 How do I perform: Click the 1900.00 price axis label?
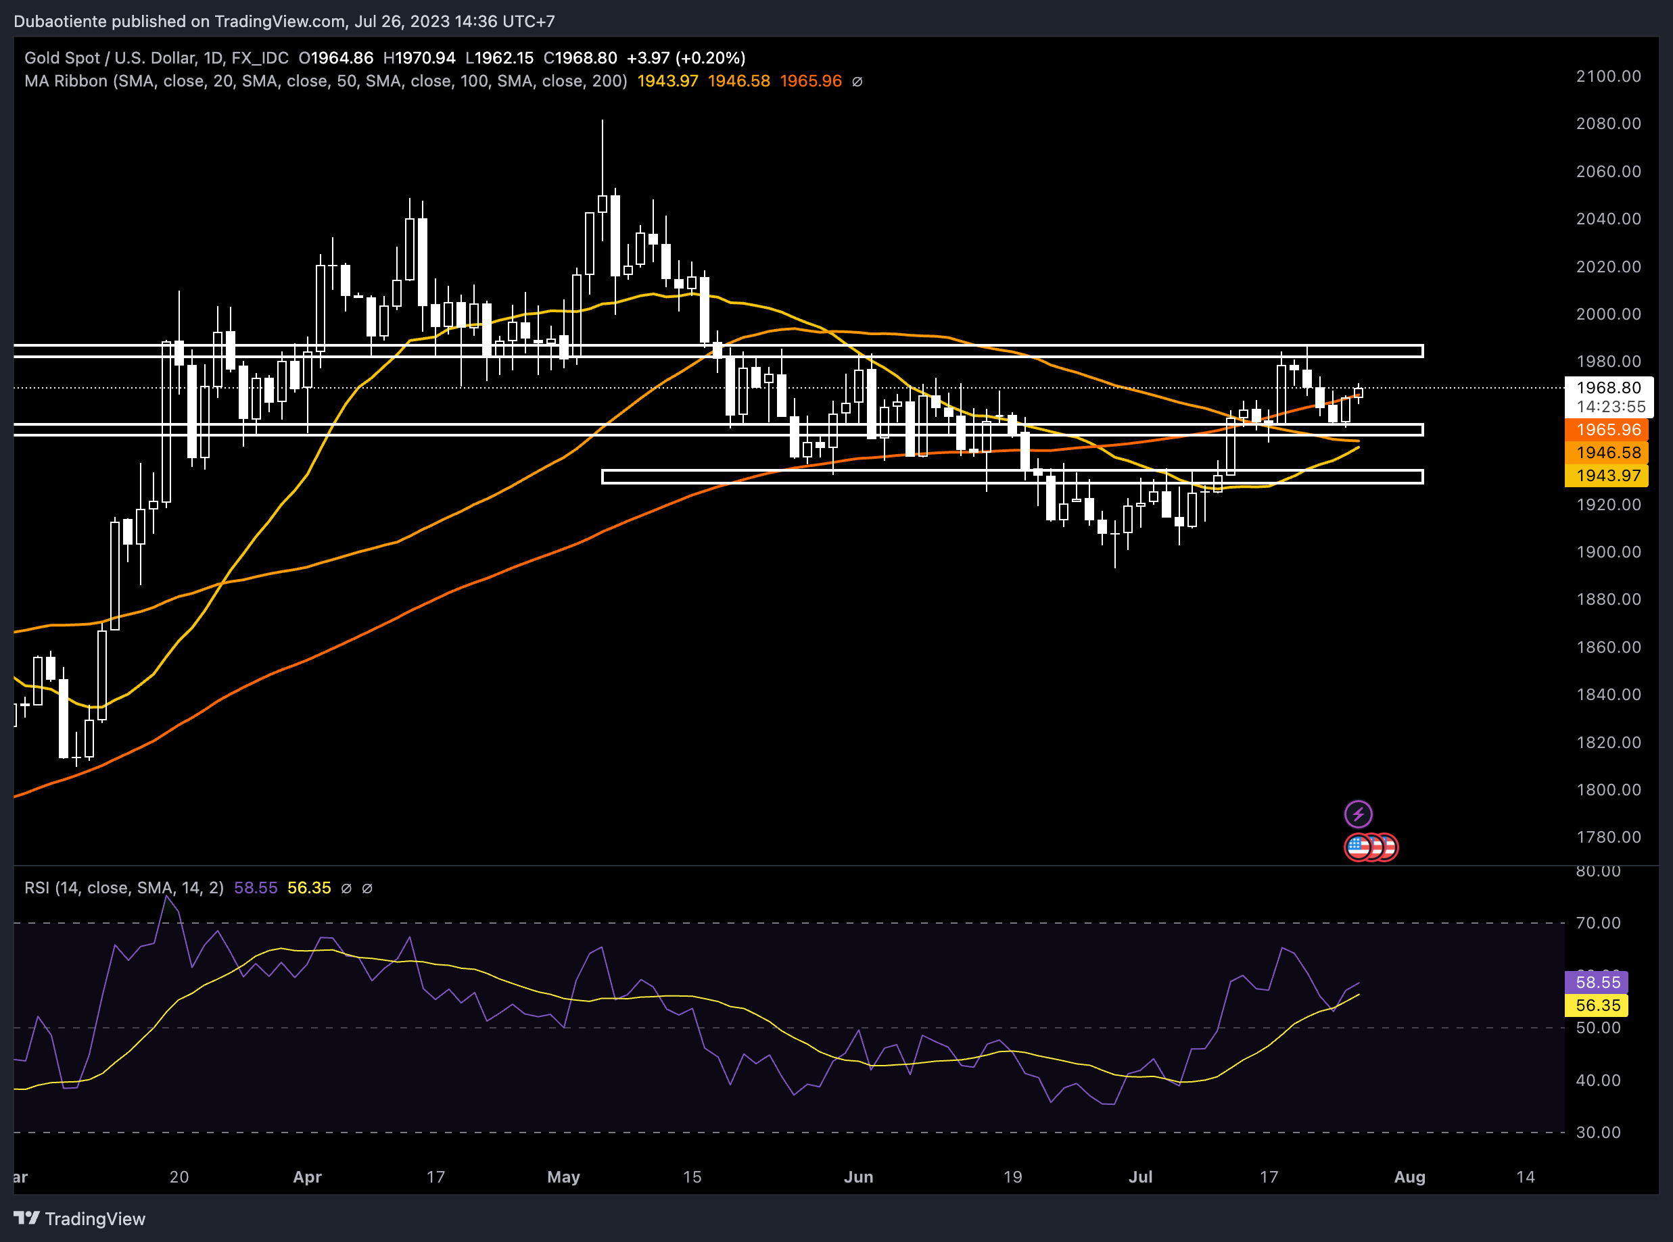pyautogui.click(x=1608, y=552)
